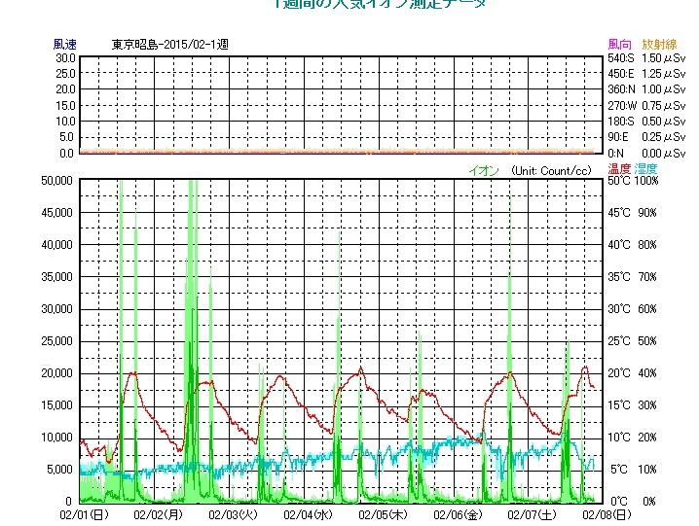The width and height of the screenshot is (699, 526).
Task: Click the 270:W wind direction value
Action: [622, 106]
